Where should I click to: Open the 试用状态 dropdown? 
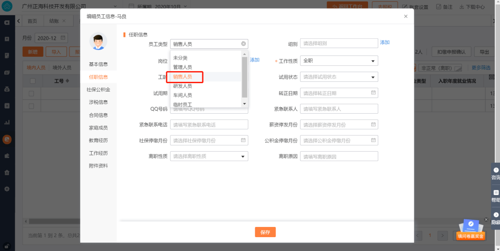pyautogui.click(x=339, y=77)
